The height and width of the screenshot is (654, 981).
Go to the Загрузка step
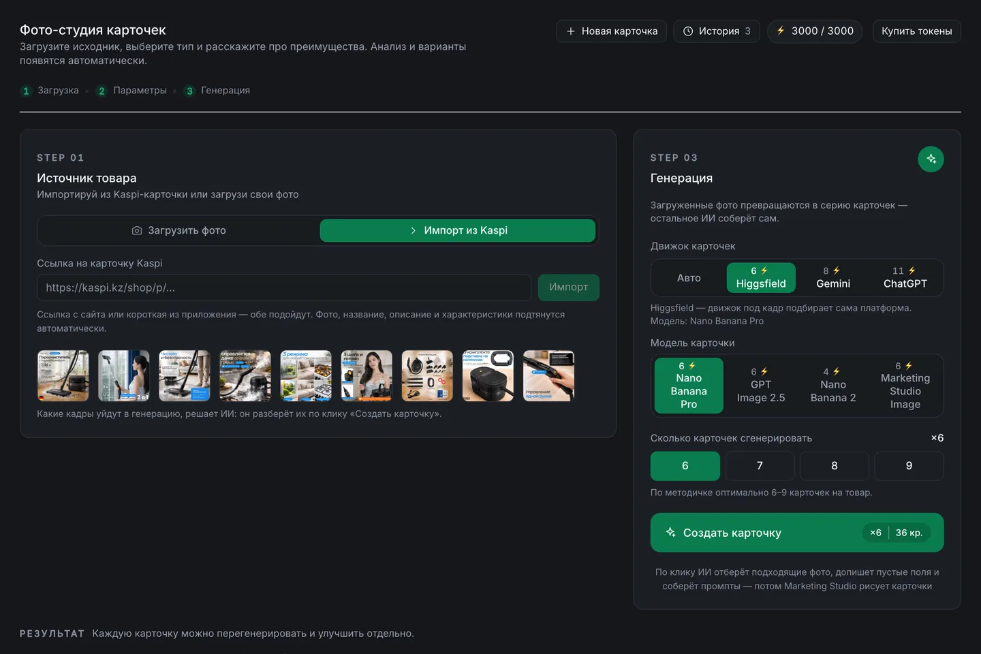[50, 91]
